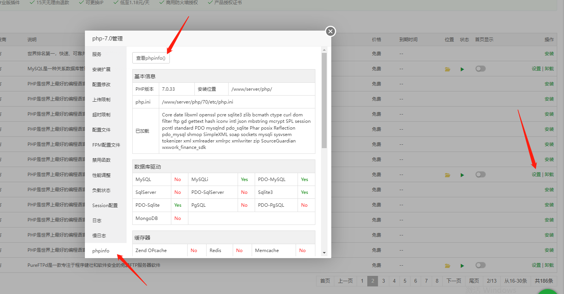View the 负载状态 page

click(106, 190)
